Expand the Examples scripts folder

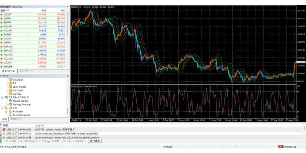pos(6,112)
